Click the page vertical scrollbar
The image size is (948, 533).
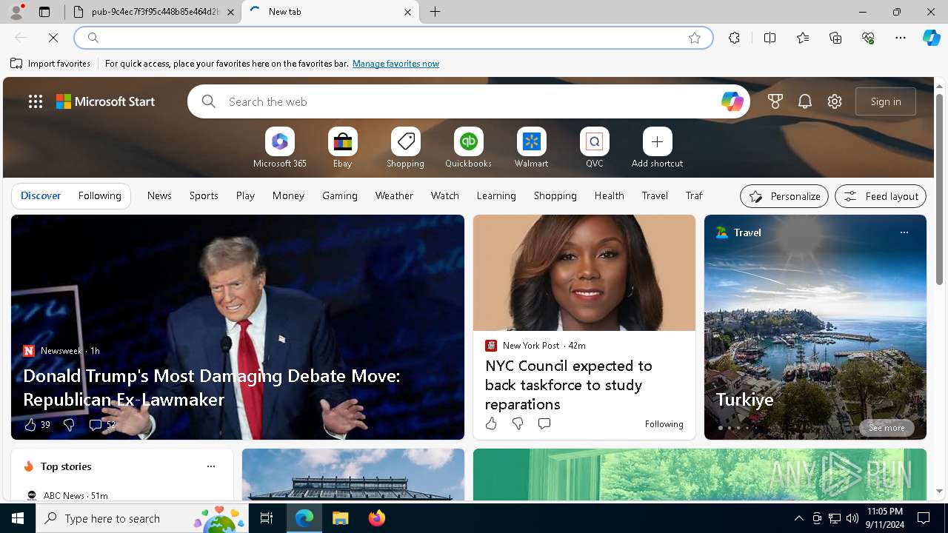[x=940, y=289]
